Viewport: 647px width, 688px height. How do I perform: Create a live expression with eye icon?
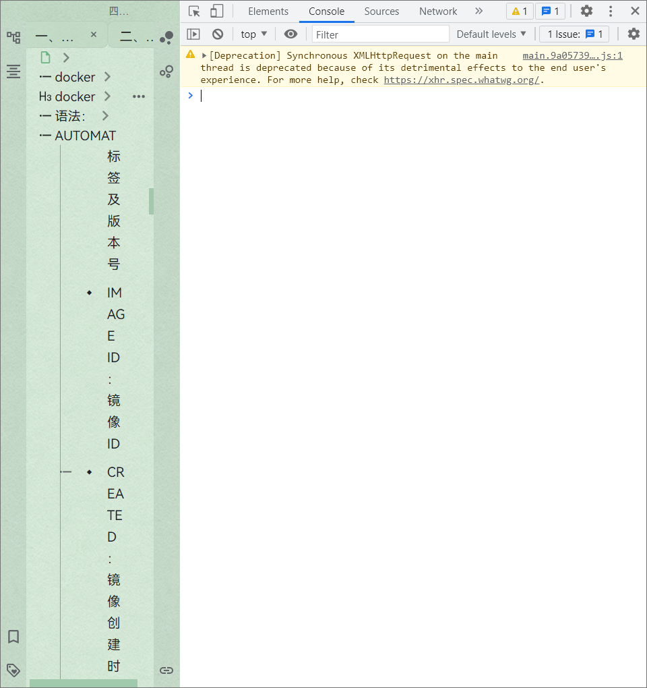[x=290, y=34]
